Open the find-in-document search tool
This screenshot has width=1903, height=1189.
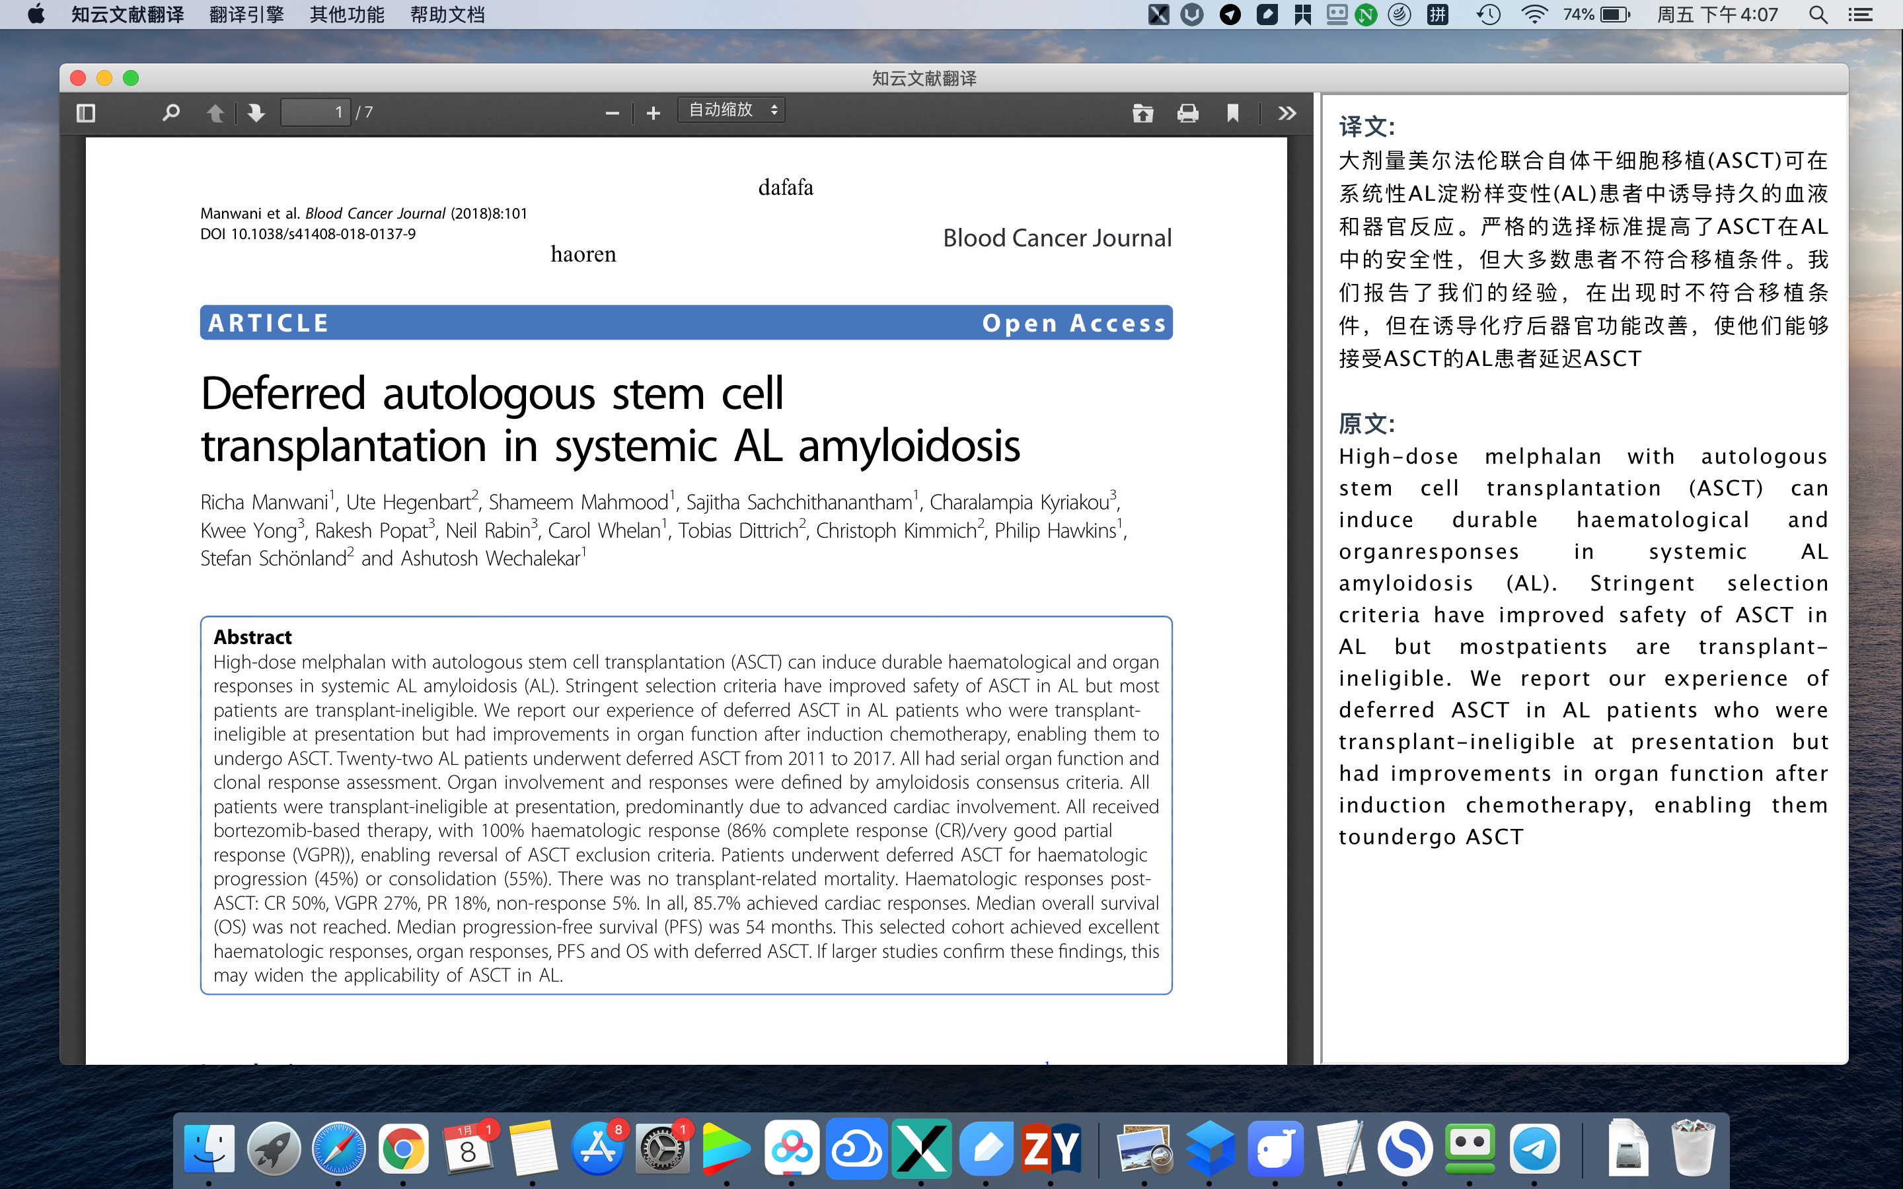coord(170,113)
